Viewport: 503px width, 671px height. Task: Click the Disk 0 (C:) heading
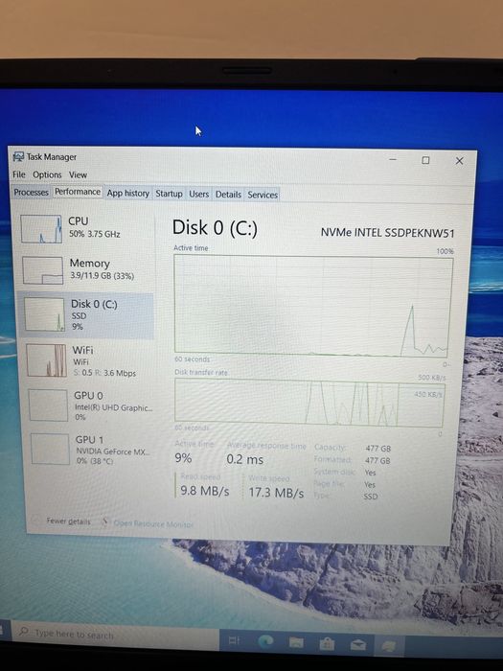(215, 228)
